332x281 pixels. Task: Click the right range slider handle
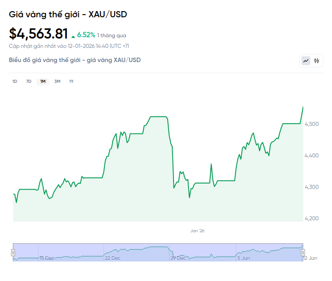coord(303,253)
